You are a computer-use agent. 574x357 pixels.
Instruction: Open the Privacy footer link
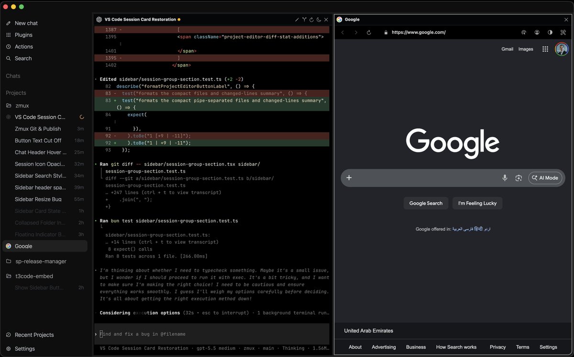pyautogui.click(x=497, y=347)
